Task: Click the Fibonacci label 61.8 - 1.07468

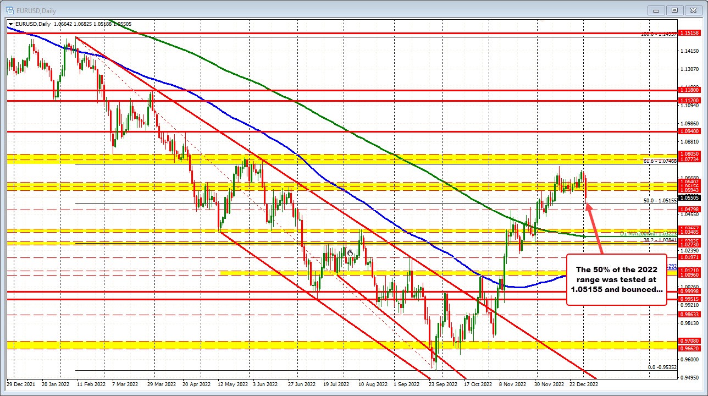Action: [660, 161]
